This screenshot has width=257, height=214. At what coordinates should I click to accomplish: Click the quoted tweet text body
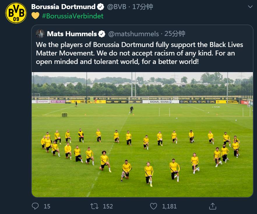[140, 53]
